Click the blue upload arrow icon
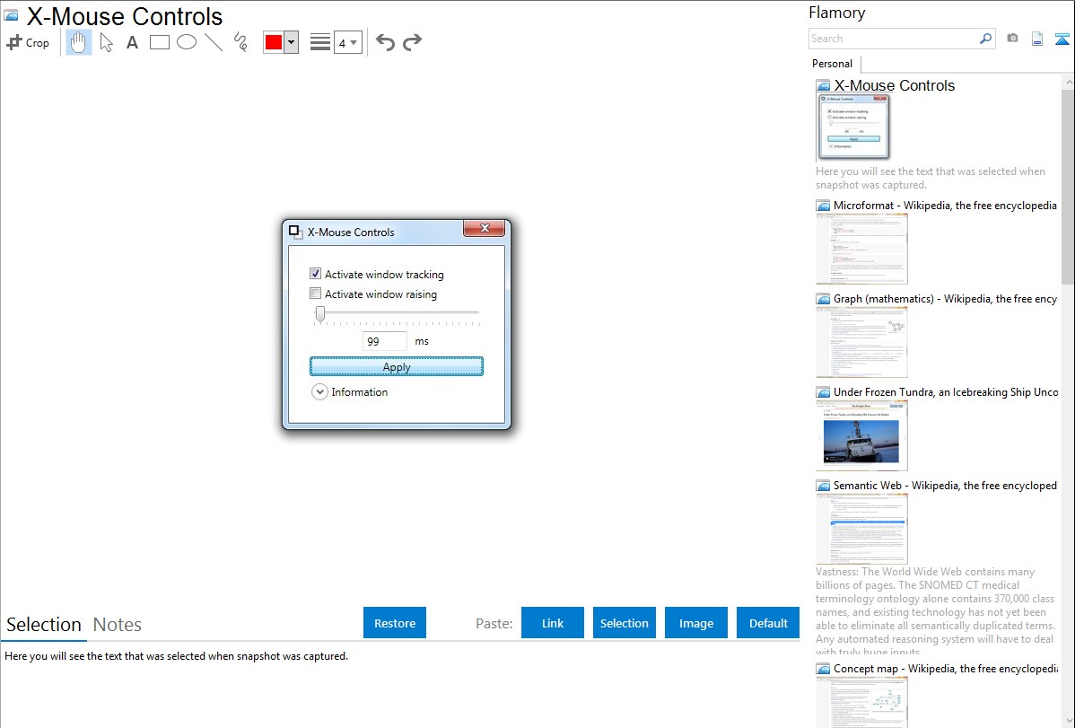The width and height of the screenshot is (1075, 728). coord(1062,39)
